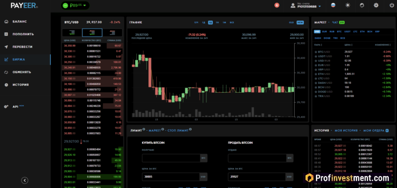397x188 pixels.
Task: Favorite the DASH/USD pair star
Action: pos(316,83)
